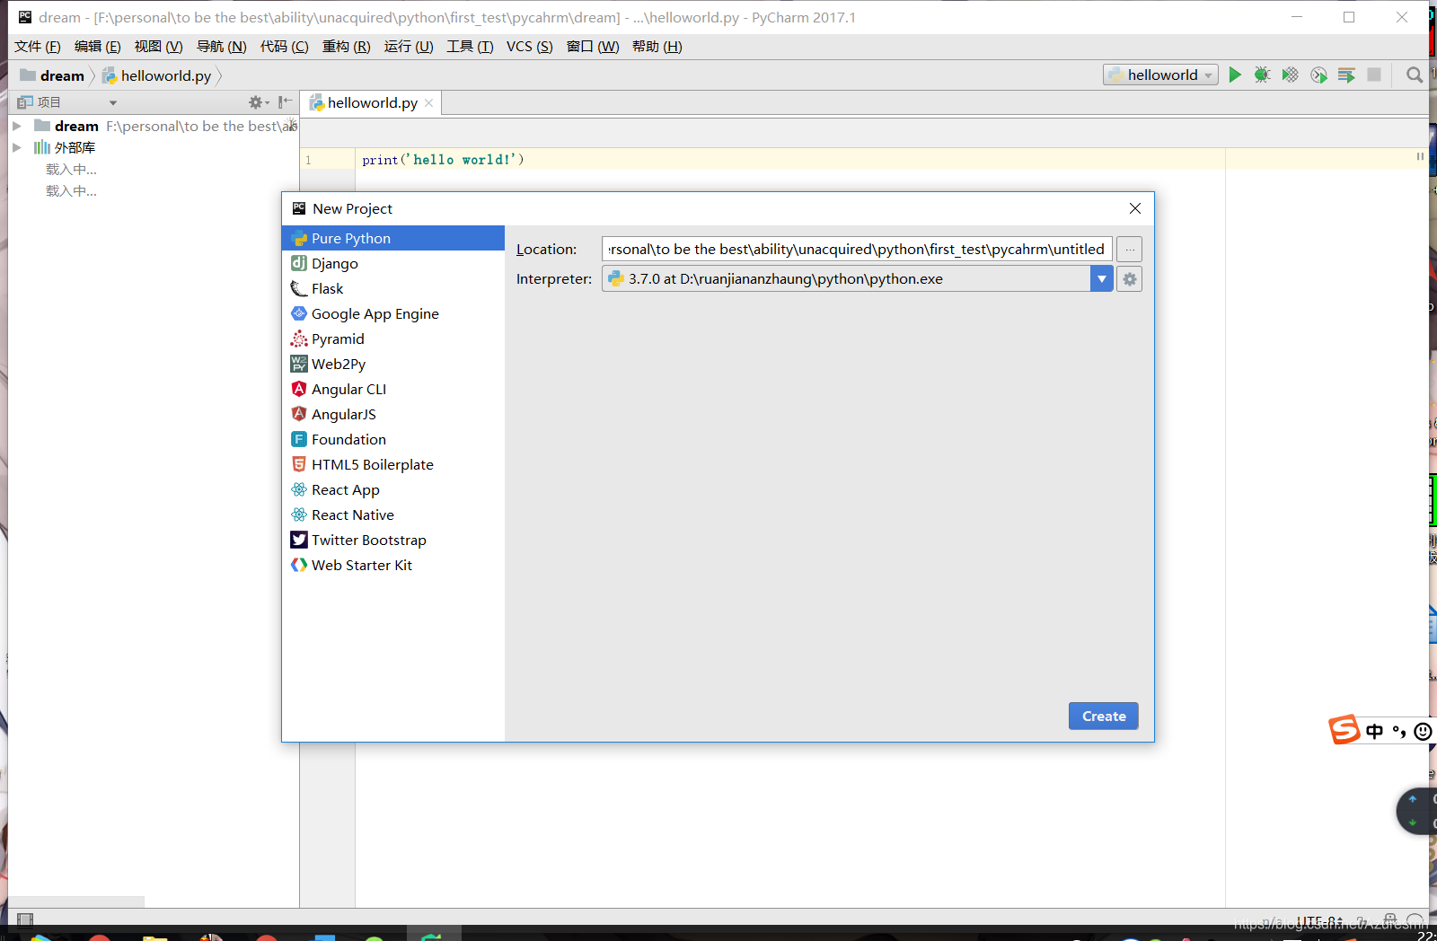Click the dream breadcrumb in navigation bar

(x=52, y=75)
